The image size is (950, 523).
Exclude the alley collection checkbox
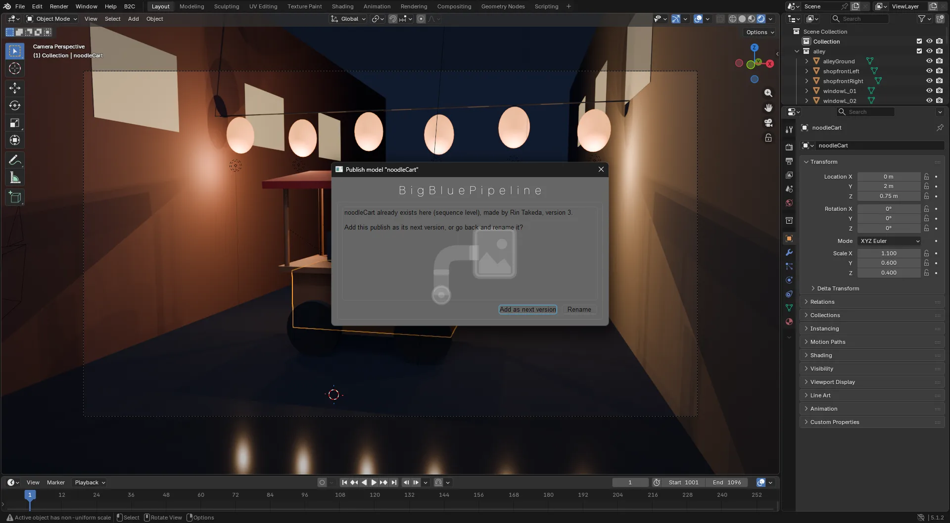pyautogui.click(x=919, y=51)
